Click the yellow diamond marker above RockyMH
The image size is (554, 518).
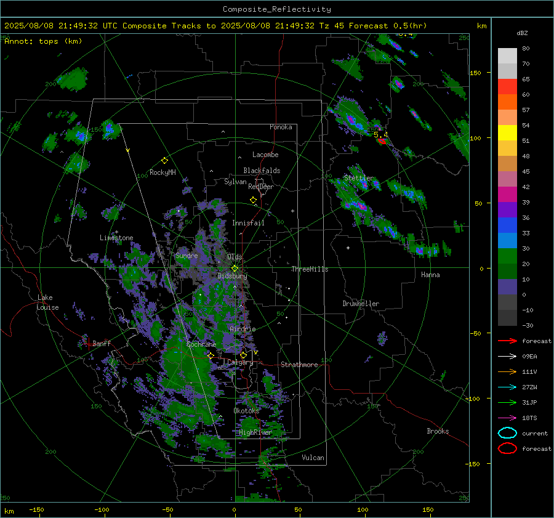click(x=164, y=161)
